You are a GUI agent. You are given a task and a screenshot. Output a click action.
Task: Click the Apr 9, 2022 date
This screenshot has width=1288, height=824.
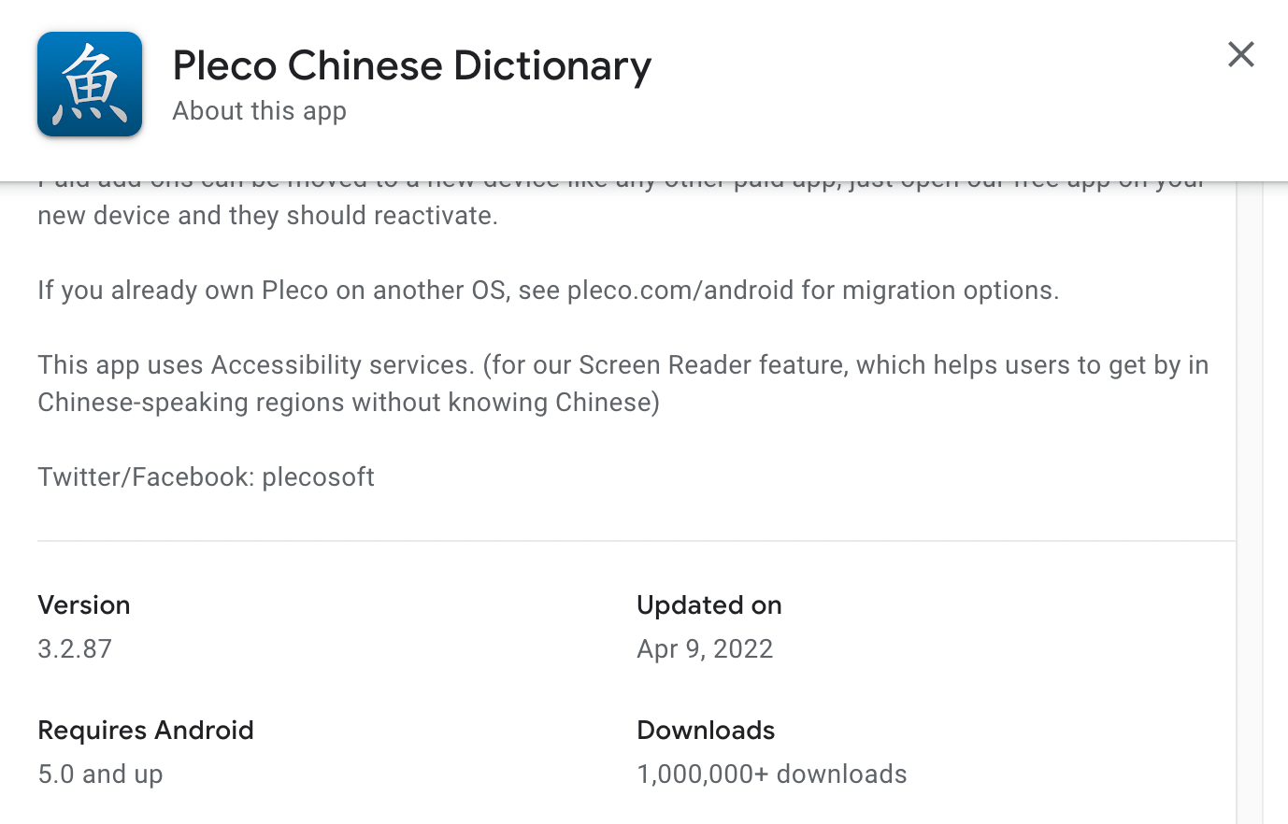click(705, 649)
